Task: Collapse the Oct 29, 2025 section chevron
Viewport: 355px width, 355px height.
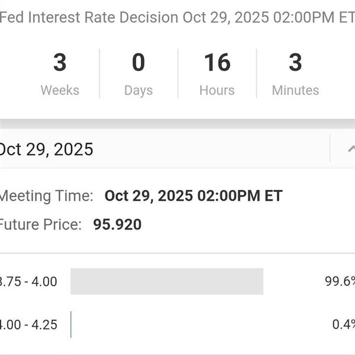Action: coord(351,149)
